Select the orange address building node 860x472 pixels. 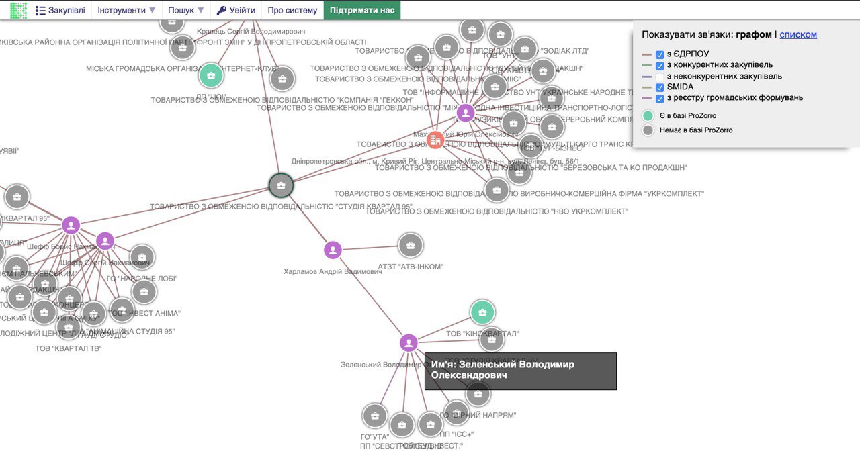[x=435, y=140]
